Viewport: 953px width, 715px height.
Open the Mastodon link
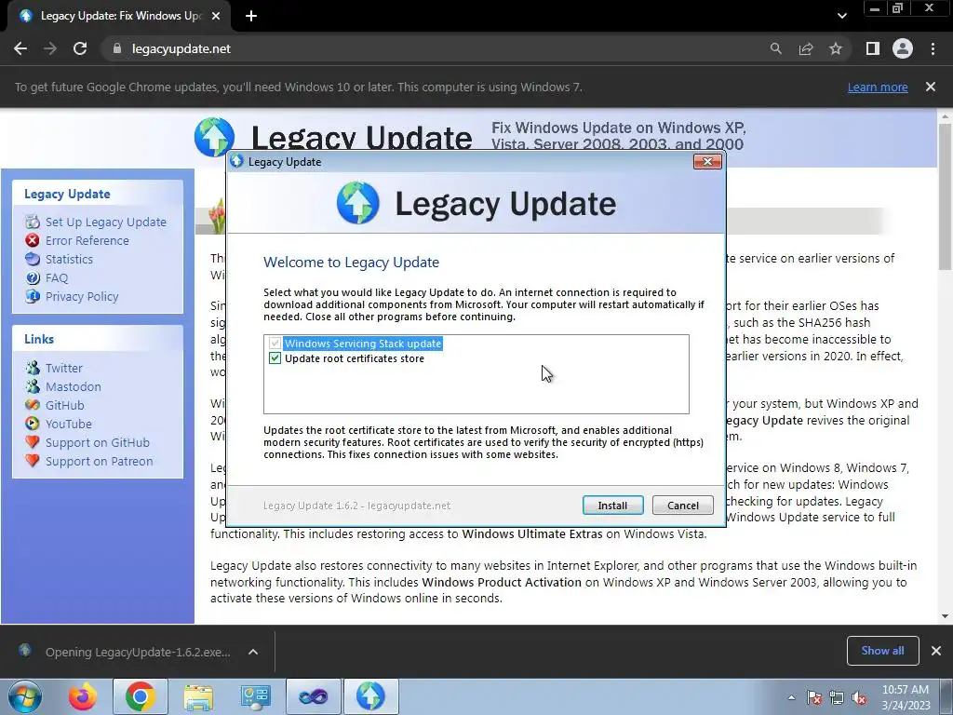[x=73, y=386]
